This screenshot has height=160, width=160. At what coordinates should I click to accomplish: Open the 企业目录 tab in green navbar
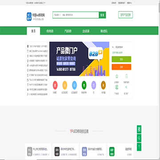86,31
